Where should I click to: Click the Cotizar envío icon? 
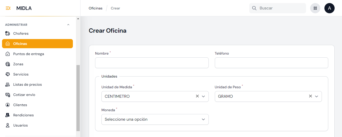click(x=8, y=95)
